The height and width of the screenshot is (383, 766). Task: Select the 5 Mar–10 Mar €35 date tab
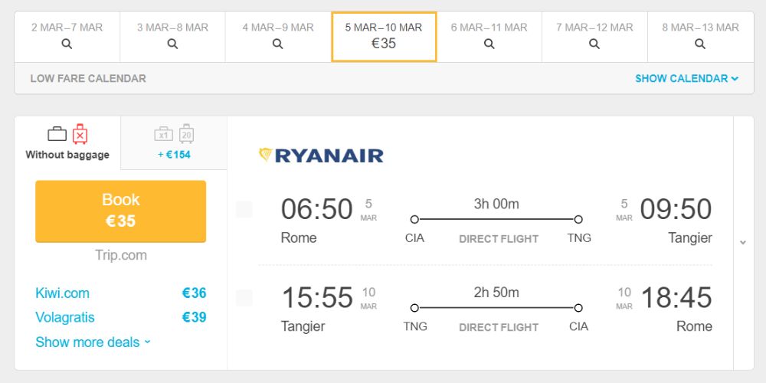pos(384,37)
